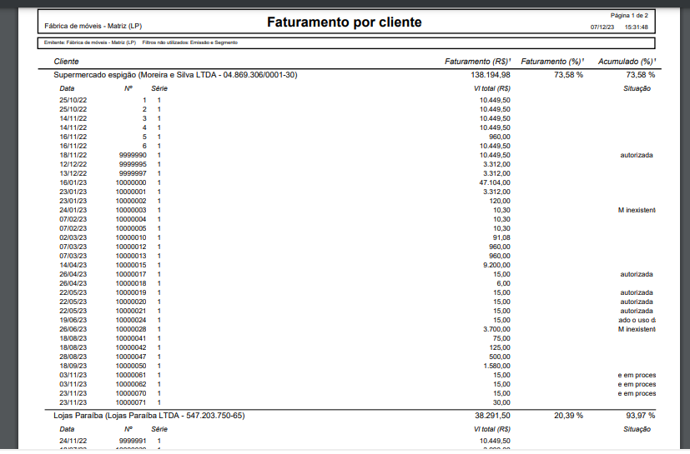The image size is (690, 454).
Task: Select the Cliente column header
Action: [x=66, y=62]
